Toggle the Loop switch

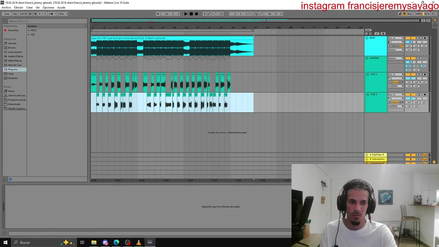(x=256, y=14)
